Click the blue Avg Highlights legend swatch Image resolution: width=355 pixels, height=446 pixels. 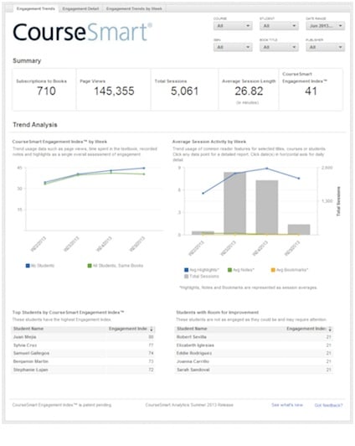pos(187,270)
